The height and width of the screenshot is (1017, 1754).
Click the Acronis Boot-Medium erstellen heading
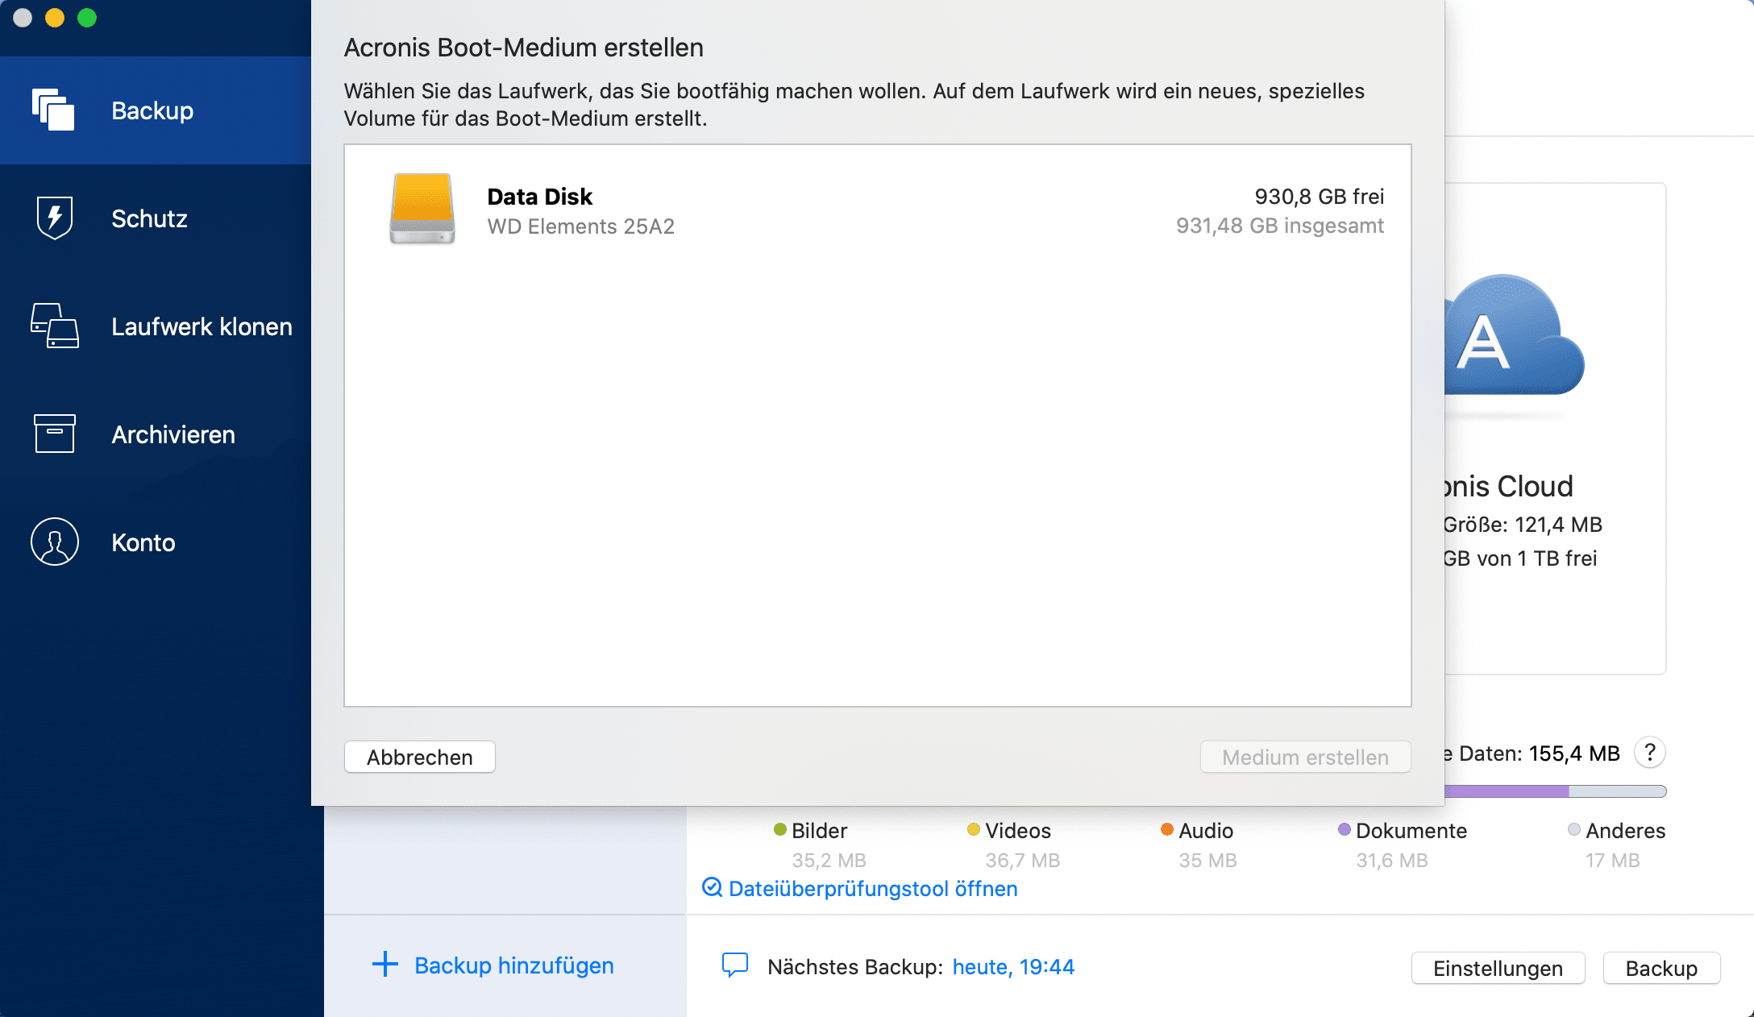tap(524, 48)
